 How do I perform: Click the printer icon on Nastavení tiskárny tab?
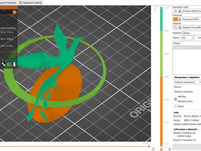coord(20,3)
